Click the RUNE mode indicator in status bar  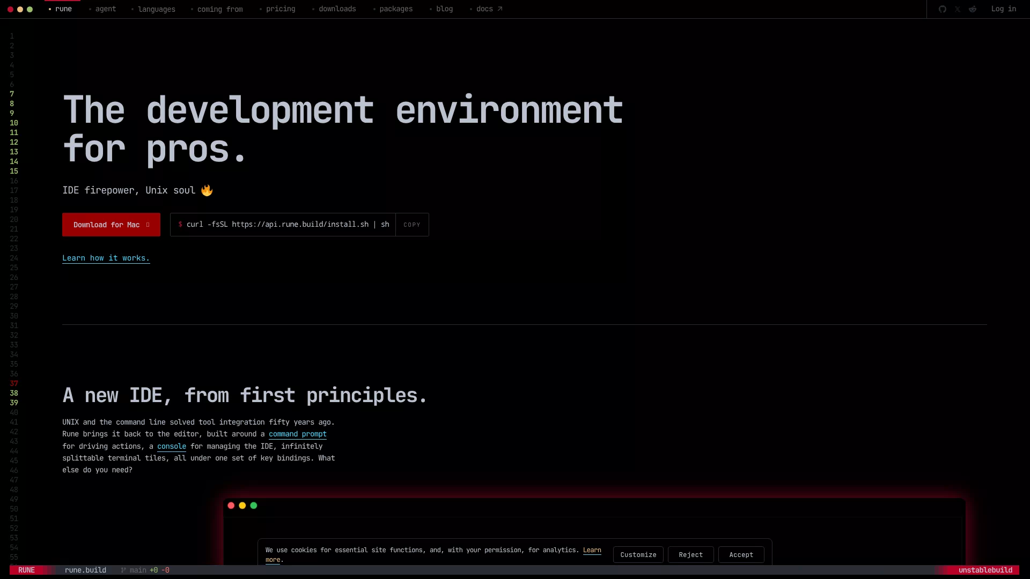click(26, 570)
